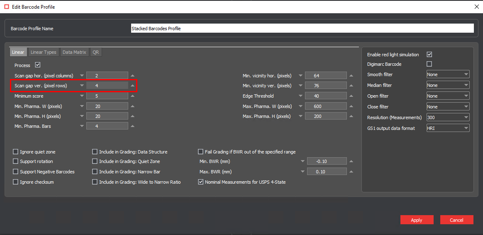Enable Ignore quiet zone checkbox

pyautogui.click(x=16, y=152)
